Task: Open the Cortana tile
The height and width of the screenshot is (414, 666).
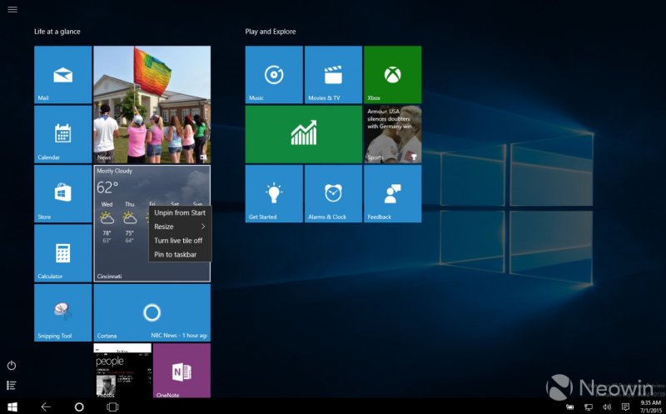Action: pos(152,313)
